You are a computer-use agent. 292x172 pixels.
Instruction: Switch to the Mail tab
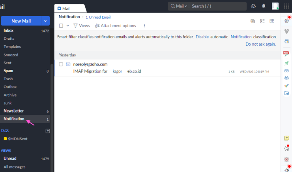pyautogui.click(x=70, y=8)
